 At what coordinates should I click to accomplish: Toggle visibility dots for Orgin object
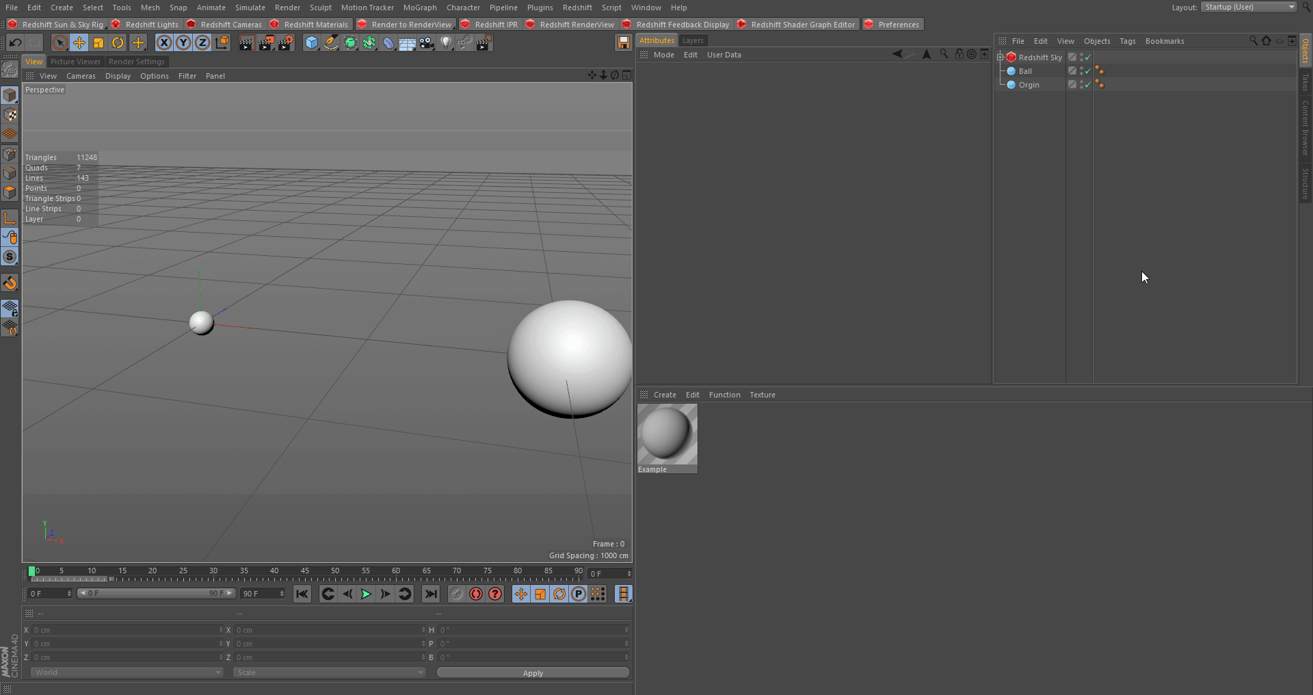pyautogui.click(x=1081, y=85)
